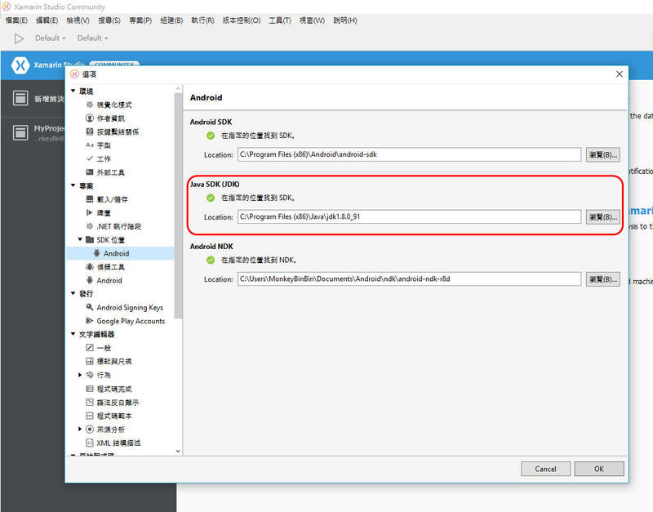Open the 編輯(E) menu
The height and width of the screenshot is (512, 653).
click(47, 20)
